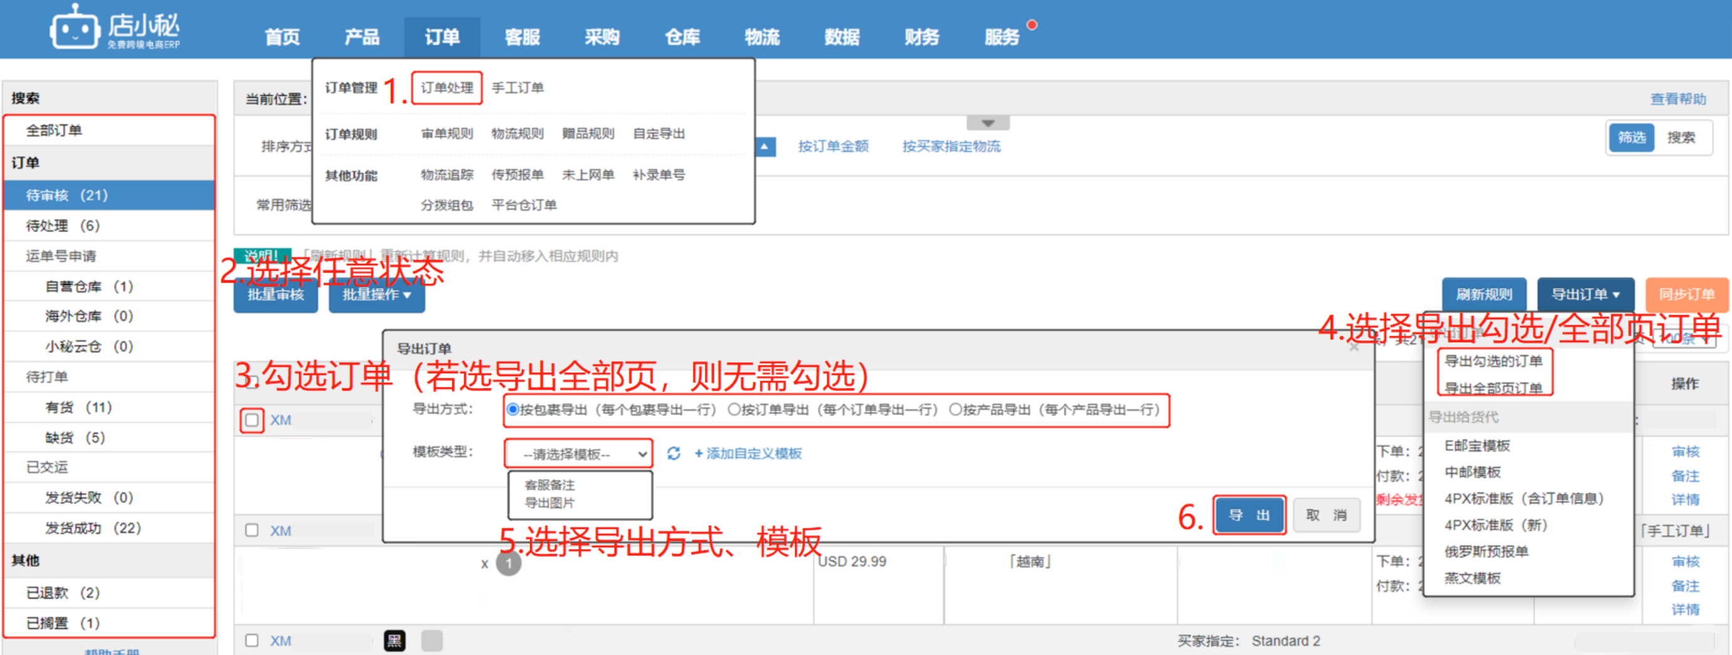
Task: Click the red notification dot near 服务
Action: pyautogui.click(x=1031, y=25)
